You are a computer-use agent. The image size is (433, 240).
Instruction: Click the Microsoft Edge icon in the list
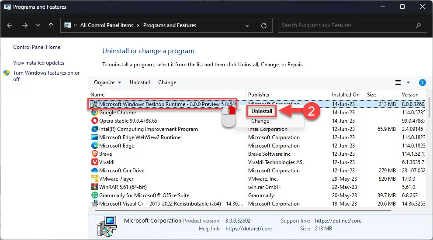point(95,146)
